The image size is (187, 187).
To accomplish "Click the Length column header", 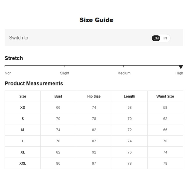I will click(x=129, y=96).
